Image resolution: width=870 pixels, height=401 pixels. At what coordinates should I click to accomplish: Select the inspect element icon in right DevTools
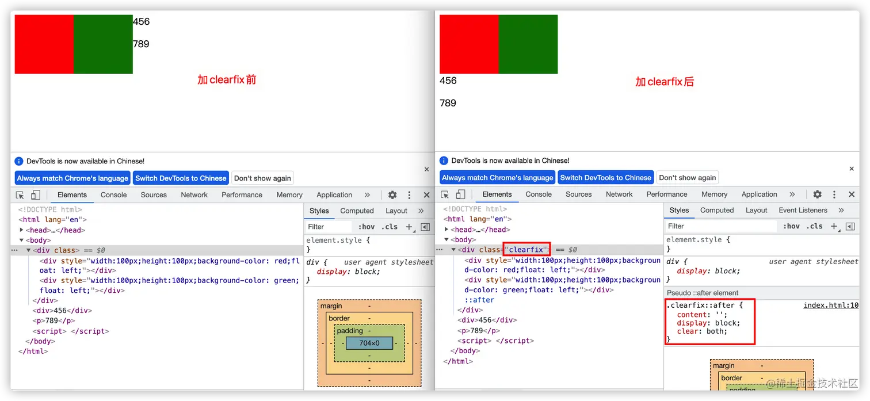(x=445, y=194)
